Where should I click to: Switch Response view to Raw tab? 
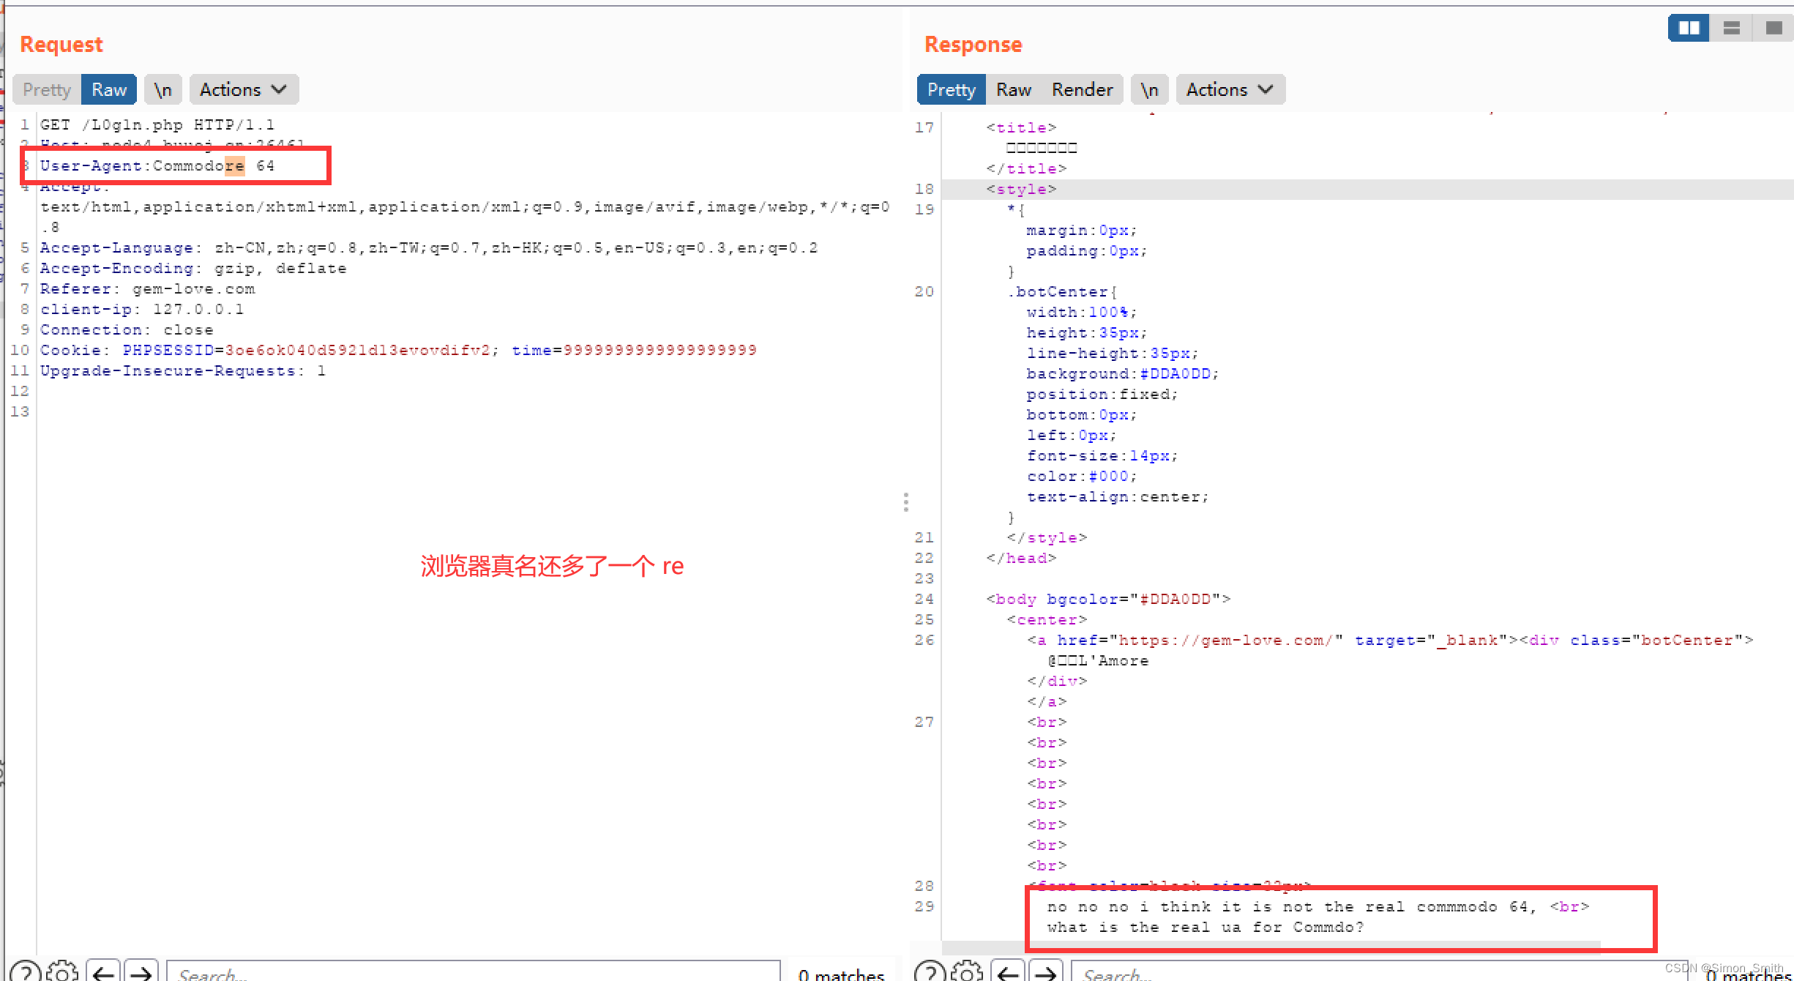[1014, 89]
